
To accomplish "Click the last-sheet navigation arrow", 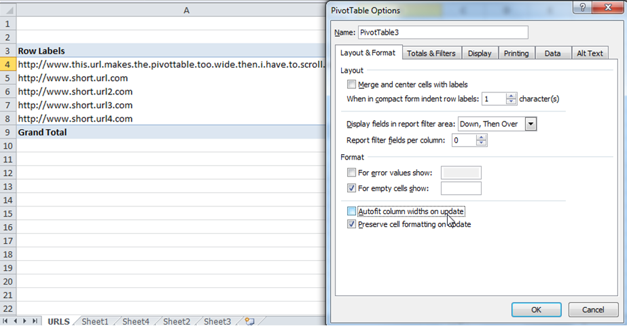I will pyautogui.click(x=35, y=321).
